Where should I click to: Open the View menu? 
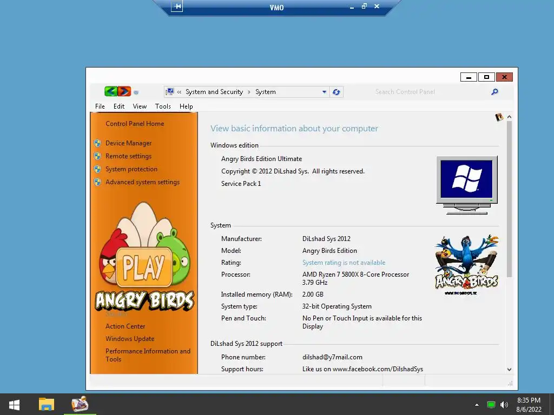(140, 106)
